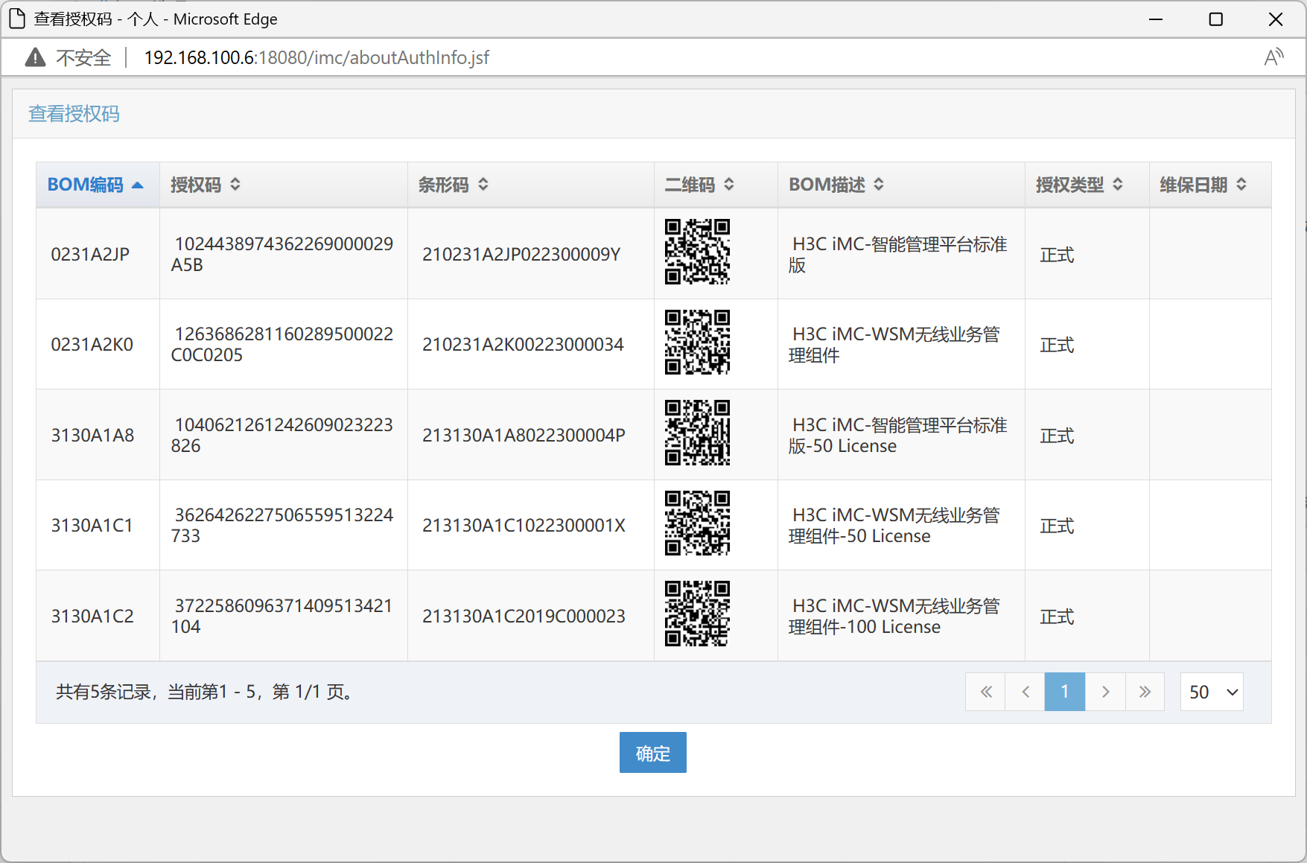
Task: Close the Microsoft Edge window
Action: pos(1276,19)
